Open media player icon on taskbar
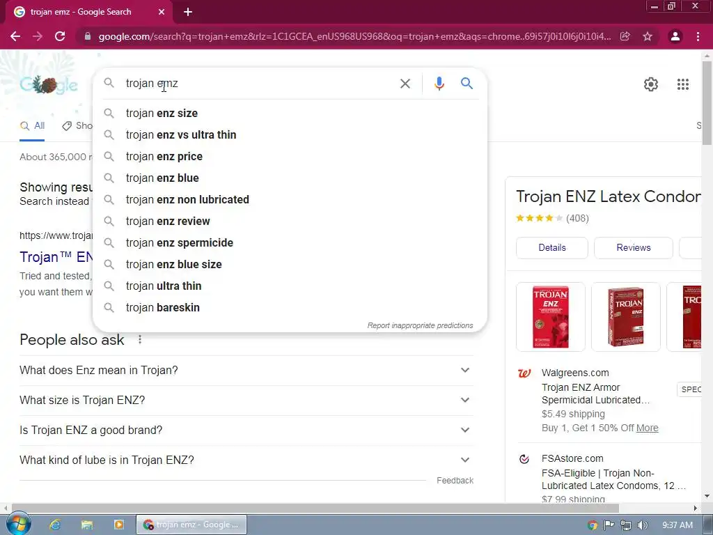 [118, 525]
